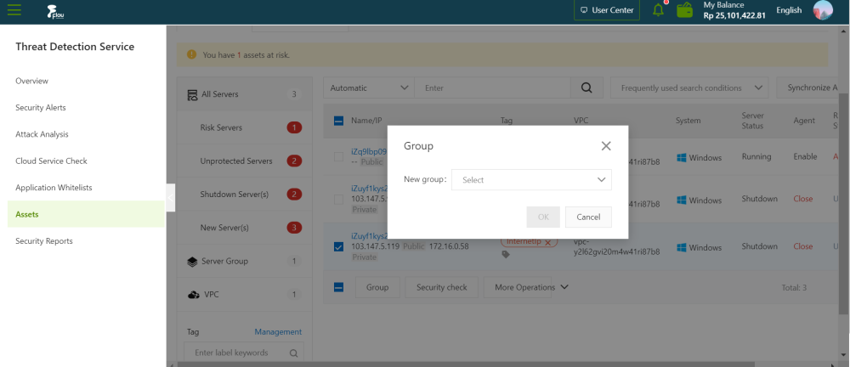Open the English language selector

point(789,10)
